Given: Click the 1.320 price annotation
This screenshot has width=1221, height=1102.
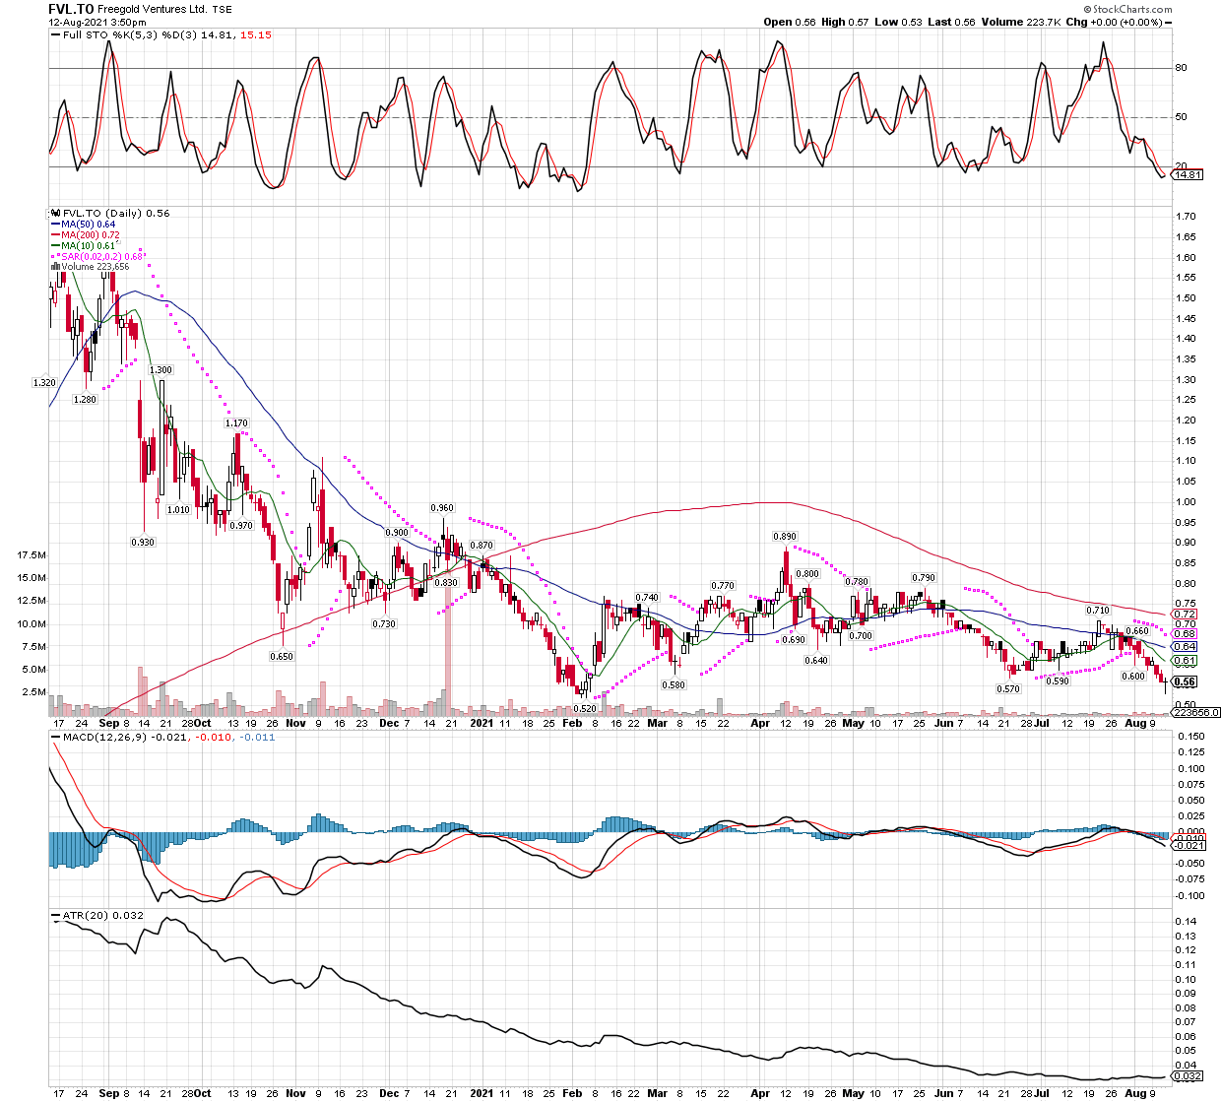Looking at the screenshot, I should 44,383.
